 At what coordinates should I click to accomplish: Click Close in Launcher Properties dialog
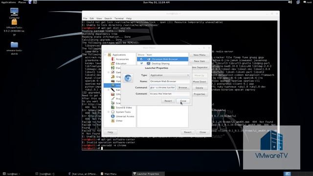[183, 101]
